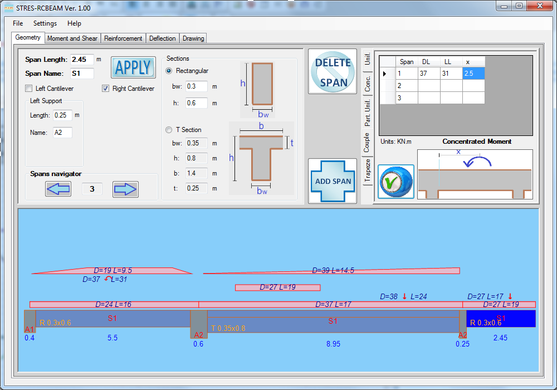Viewport: 557px width, 390px height.
Task: Click the LL column header
Action: (x=451, y=62)
